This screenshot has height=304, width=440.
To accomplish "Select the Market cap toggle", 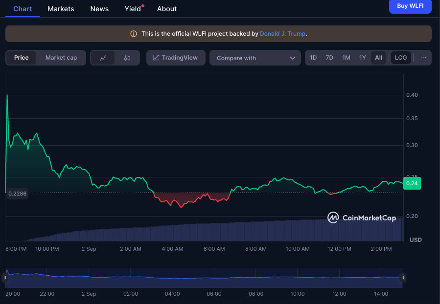I will 61,58.
